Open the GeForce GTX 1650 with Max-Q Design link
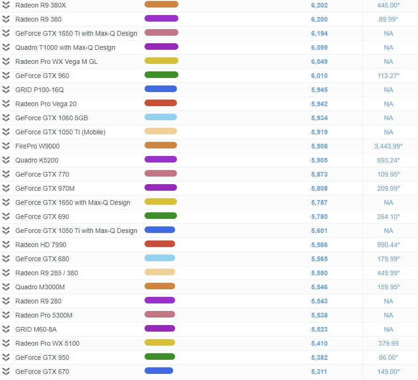The height and width of the screenshot is (380, 418). coord(73,202)
